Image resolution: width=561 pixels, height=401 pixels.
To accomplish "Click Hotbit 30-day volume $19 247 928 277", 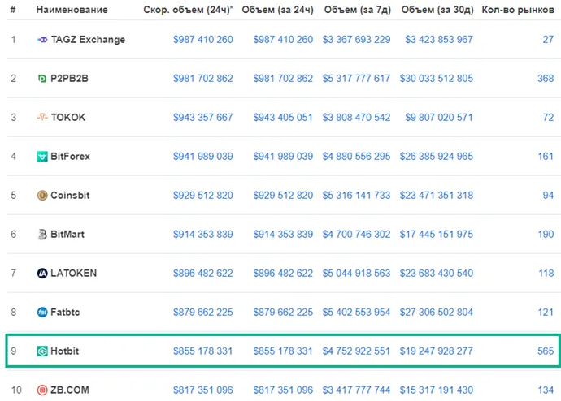I will 437,351.
